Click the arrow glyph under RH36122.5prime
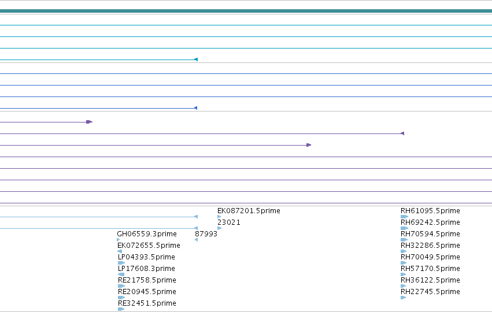Screen dimensions: 492x312 pos(403,286)
